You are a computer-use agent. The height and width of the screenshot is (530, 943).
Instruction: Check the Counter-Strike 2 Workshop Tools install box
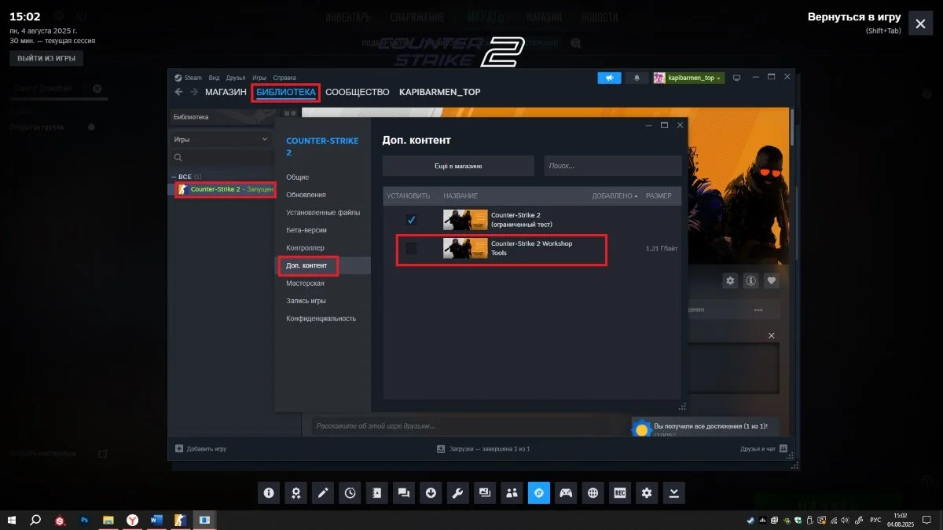pos(411,249)
